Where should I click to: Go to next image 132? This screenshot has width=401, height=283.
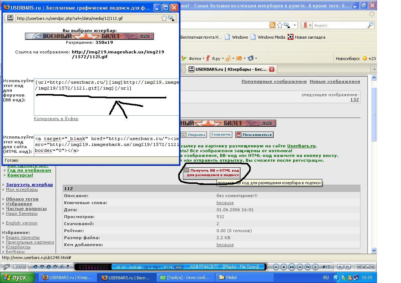(355, 99)
